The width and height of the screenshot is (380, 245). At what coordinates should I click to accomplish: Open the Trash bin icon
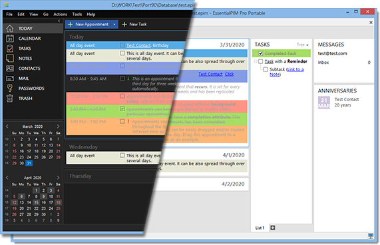point(10,98)
